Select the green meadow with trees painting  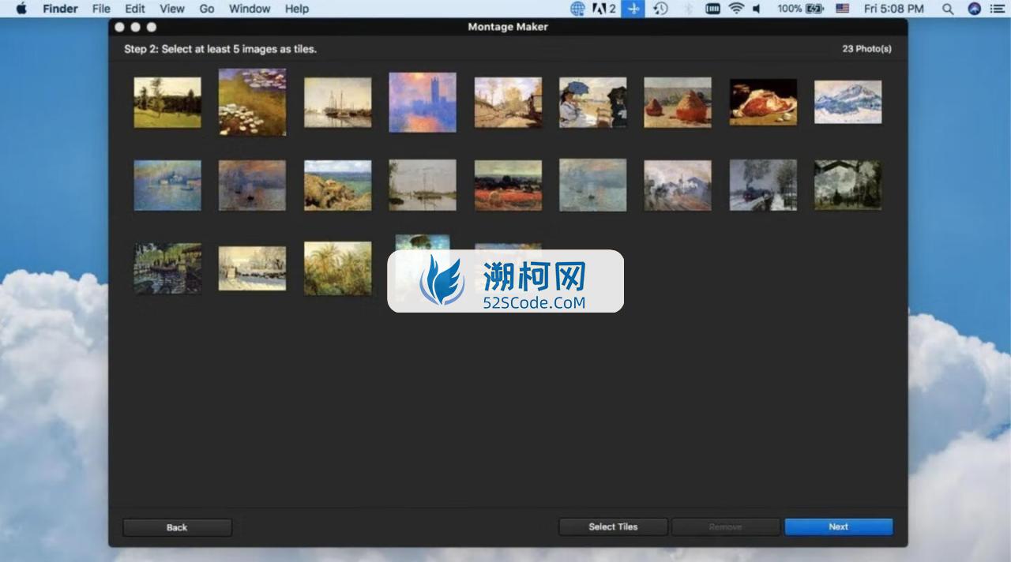tap(167, 103)
